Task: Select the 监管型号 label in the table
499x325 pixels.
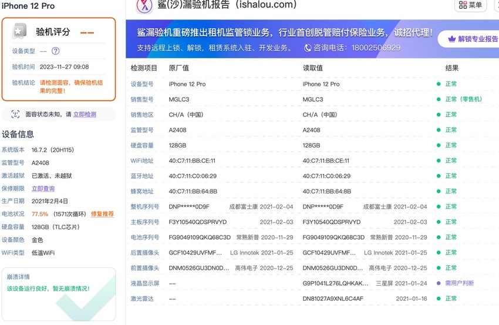Action: (x=142, y=130)
